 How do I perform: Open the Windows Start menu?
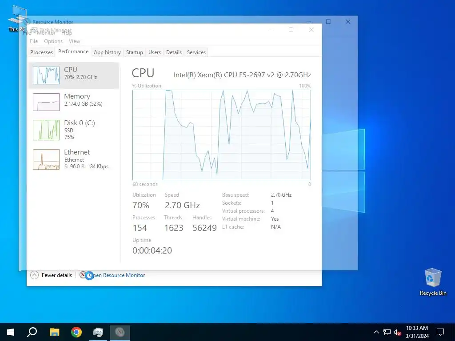pyautogui.click(x=11, y=332)
